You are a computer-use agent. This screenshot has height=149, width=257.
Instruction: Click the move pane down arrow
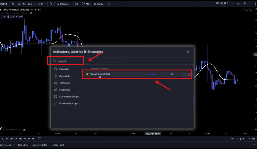click(243, 10)
